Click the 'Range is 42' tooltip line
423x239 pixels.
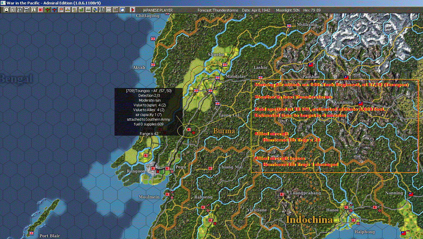pos(149,134)
